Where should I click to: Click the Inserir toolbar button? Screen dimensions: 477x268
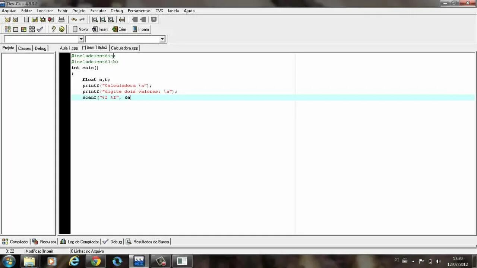point(100,29)
